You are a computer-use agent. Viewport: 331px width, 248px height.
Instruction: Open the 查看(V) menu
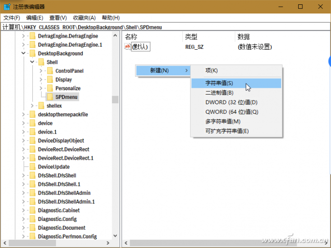[58, 18]
